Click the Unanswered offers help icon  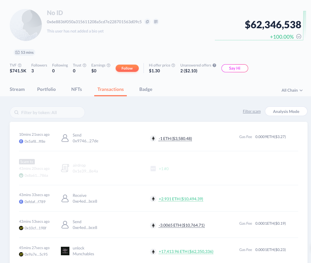(214, 65)
